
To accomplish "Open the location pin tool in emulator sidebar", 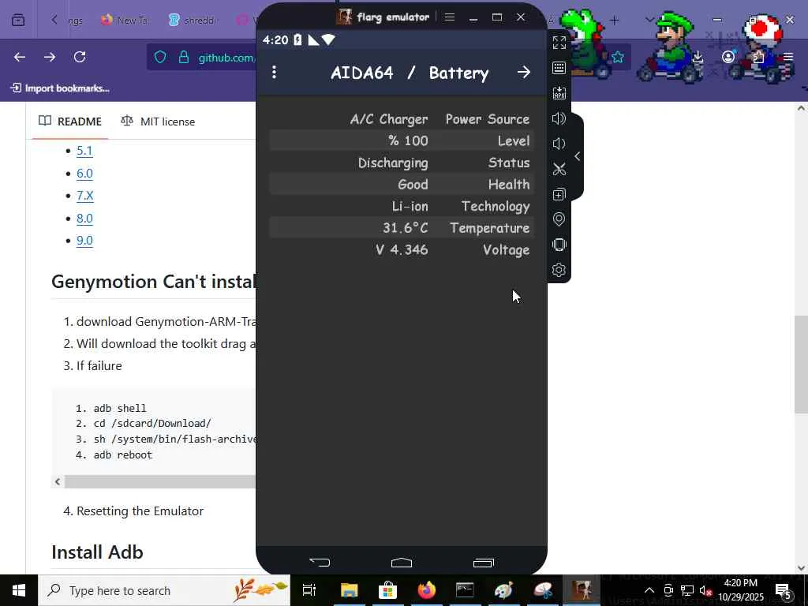I will click(559, 219).
